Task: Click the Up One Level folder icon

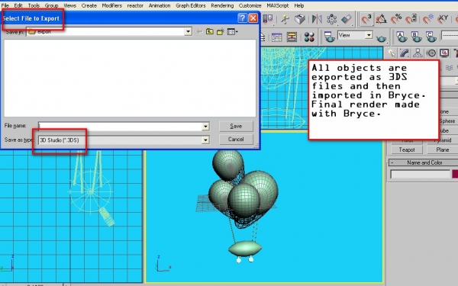Action: pos(209,31)
